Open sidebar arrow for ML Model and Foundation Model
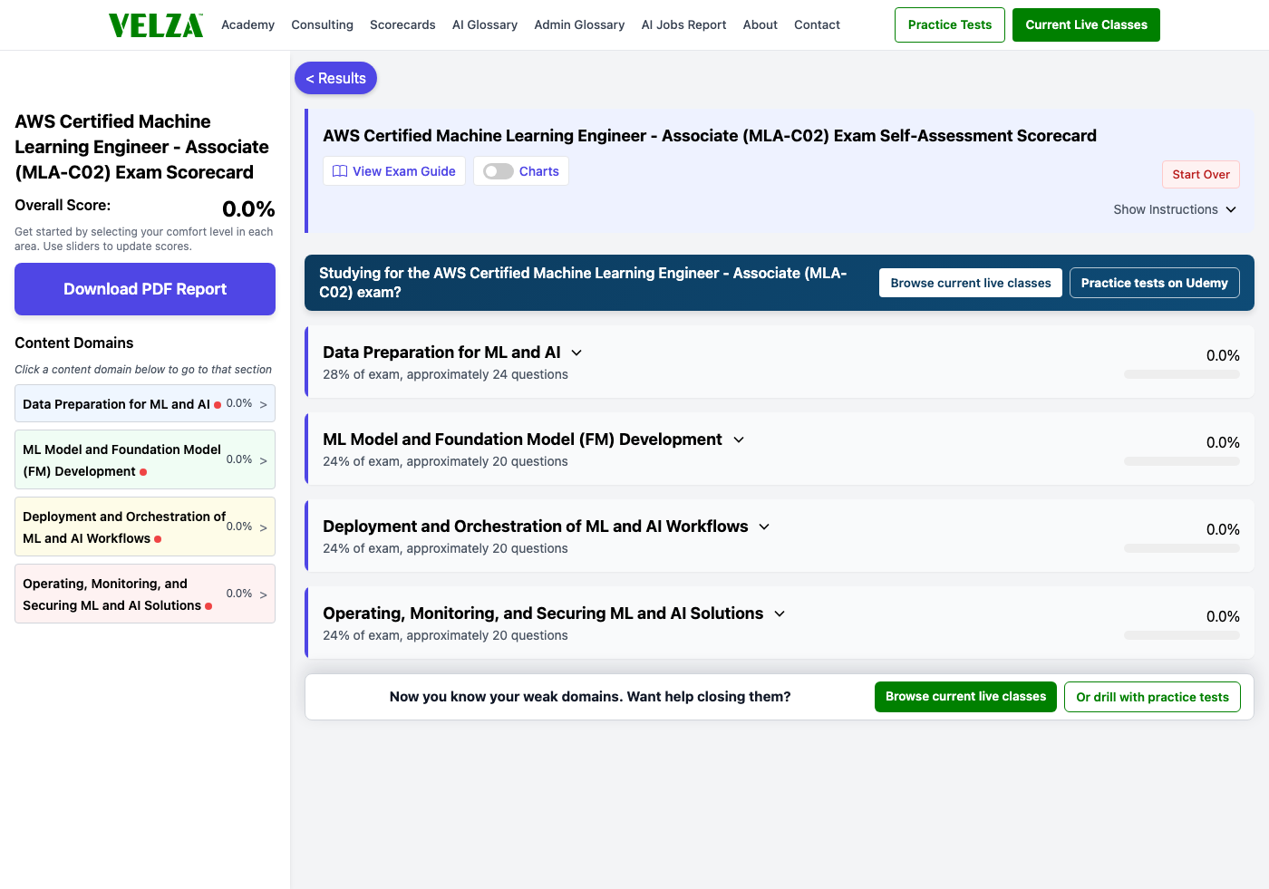The width and height of the screenshot is (1269, 889). pos(264,460)
